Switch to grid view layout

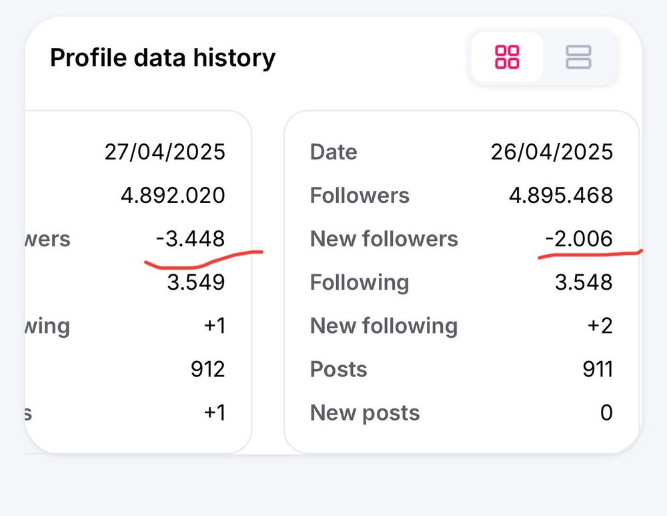[x=507, y=57]
